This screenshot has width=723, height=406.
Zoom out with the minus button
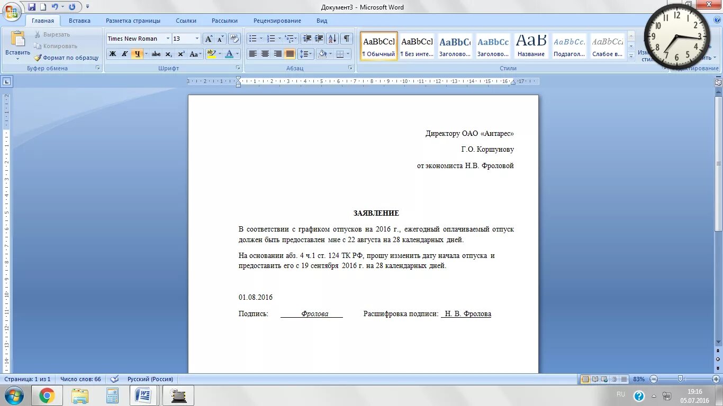[654, 379]
